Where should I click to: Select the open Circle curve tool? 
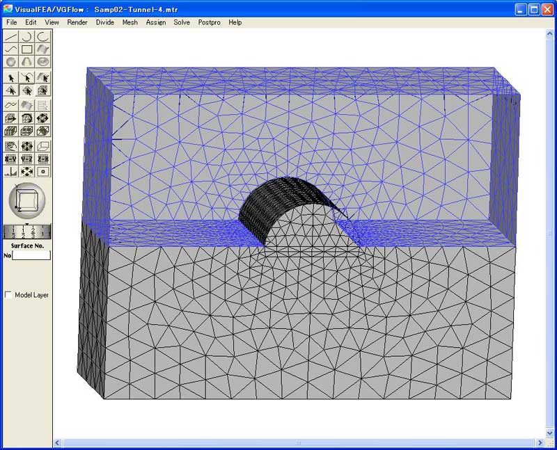click(x=42, y=37)
